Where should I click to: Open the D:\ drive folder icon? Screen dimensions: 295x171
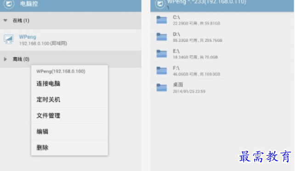coord(162,37)
